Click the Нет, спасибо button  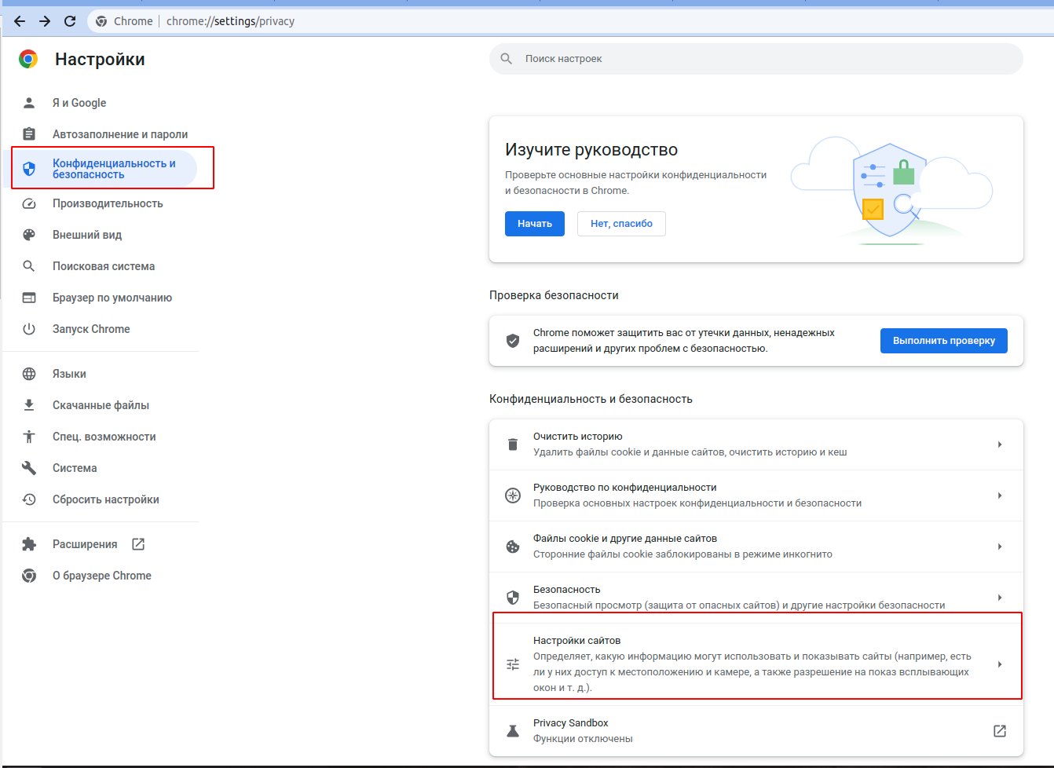coord(622,224)
